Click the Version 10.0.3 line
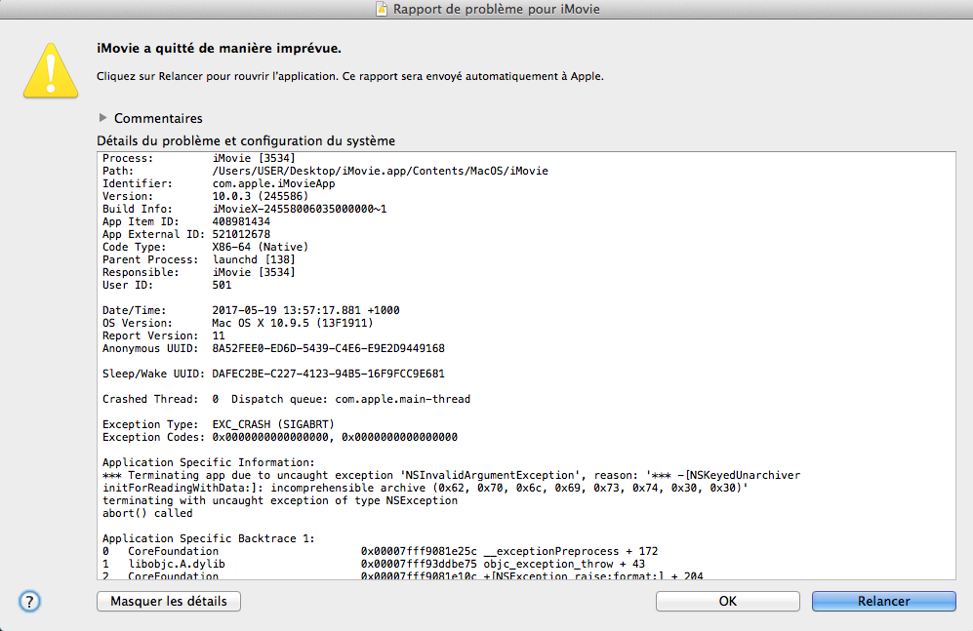This screenshot has width=973, height=631. point(205,196)
